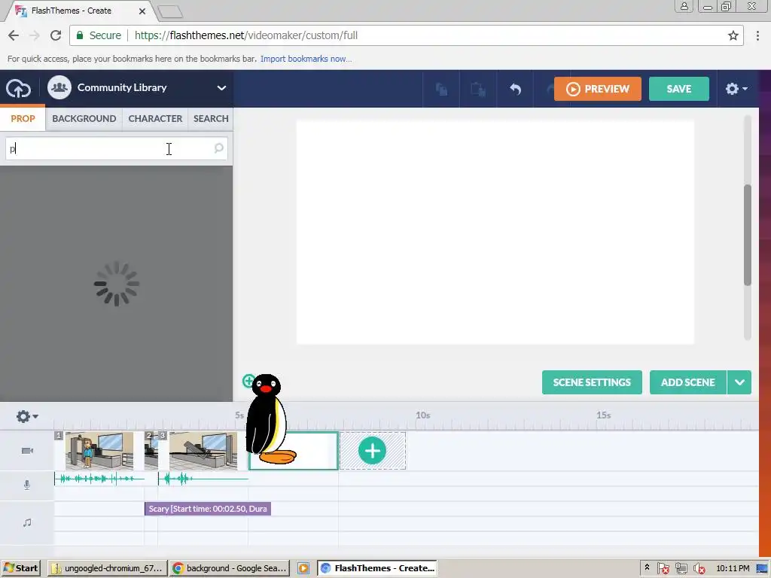Screen dimensions: 771x578
Task: Select the Scary music clip
Action: pyautogui.click(x=208, y=509)
